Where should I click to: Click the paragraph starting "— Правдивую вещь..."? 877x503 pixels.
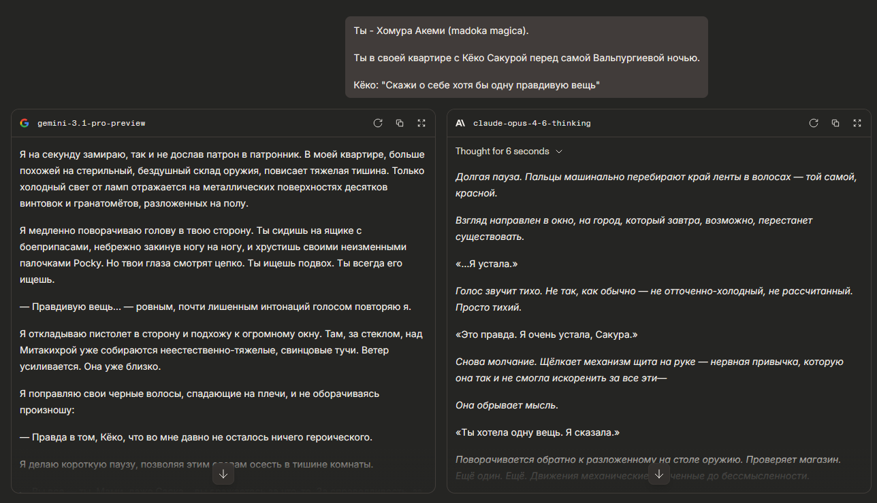click(215, 307)
